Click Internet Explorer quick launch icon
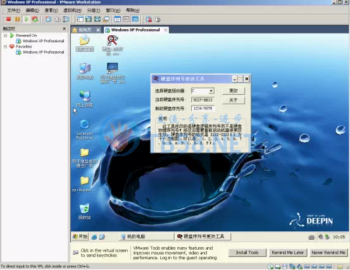 click(x=94, y=236)
